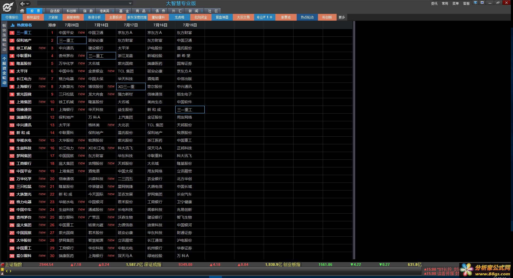Open the 委托 menu

[x=434, y=3]
